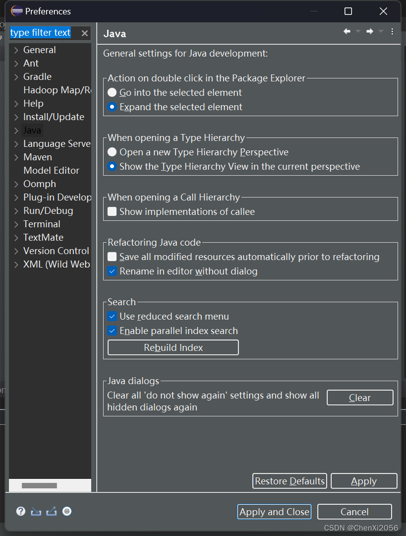Expand the Language Servers tree node
This screenshot has height=536, width=406.
(x=16, y=144)
